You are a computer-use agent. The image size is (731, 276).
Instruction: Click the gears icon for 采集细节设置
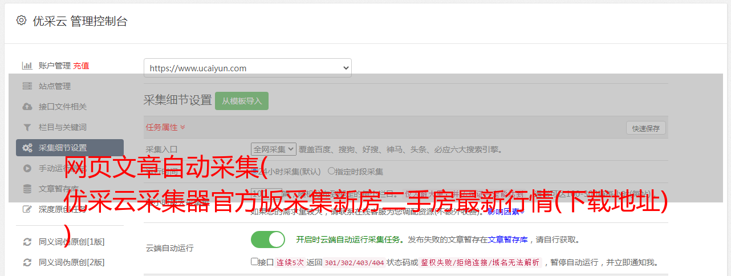coord(27,148)
